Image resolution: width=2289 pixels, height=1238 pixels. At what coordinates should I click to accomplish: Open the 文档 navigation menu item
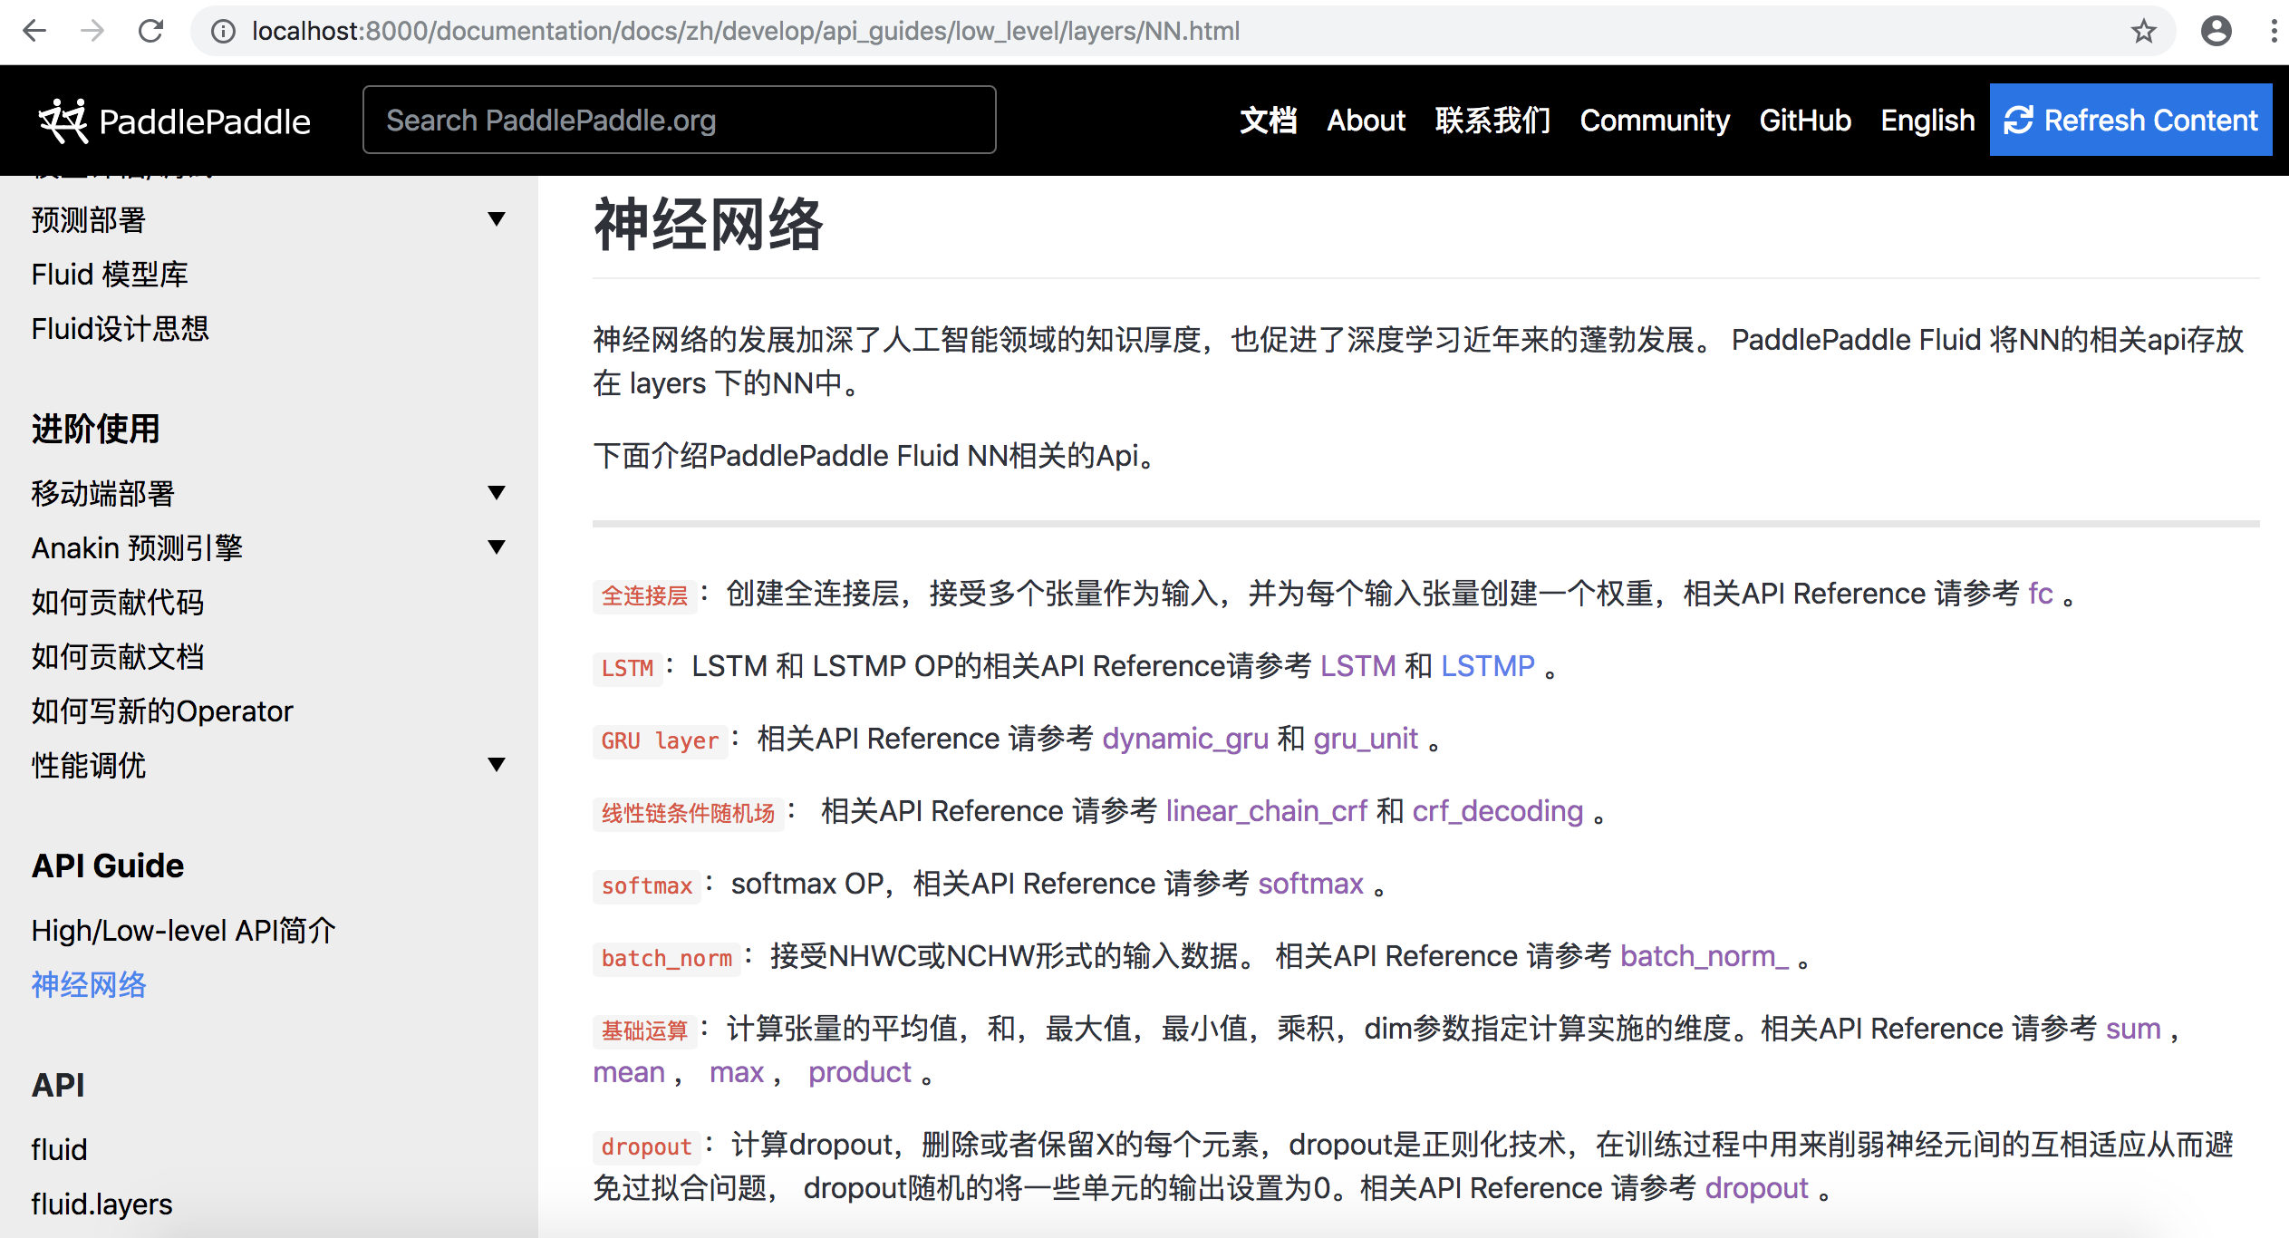[x=1268, y=121]
